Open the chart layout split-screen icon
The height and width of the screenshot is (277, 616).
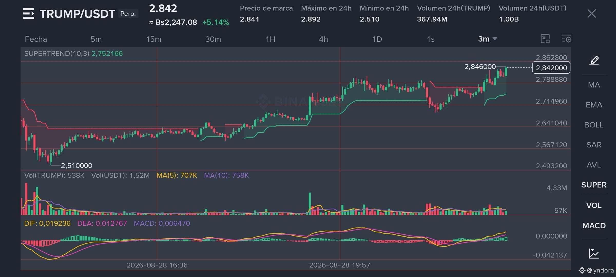(x=545, y=39)
